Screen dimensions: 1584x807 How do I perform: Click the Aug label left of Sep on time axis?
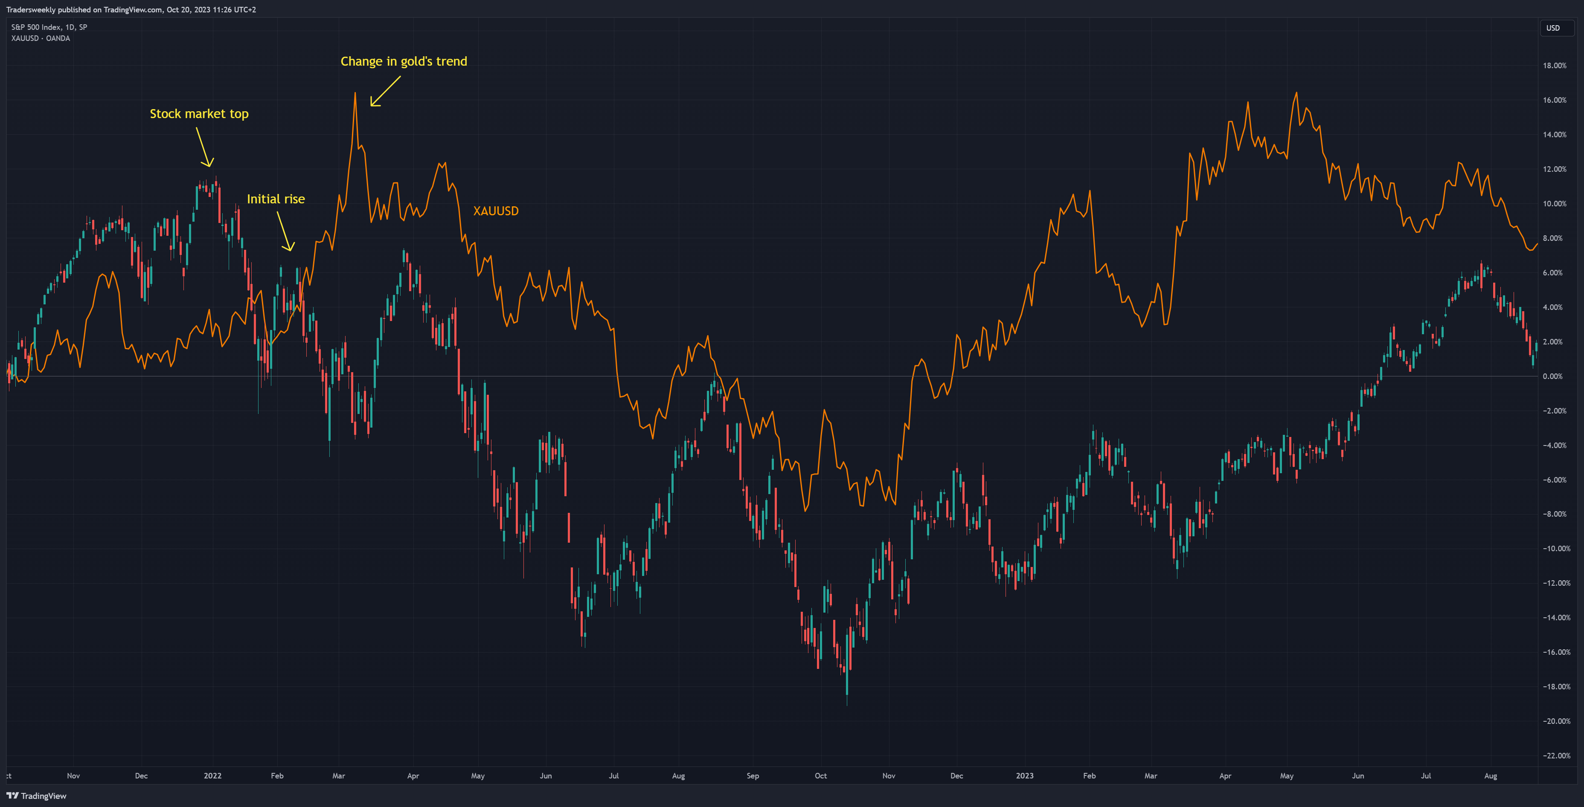(678, 775)
